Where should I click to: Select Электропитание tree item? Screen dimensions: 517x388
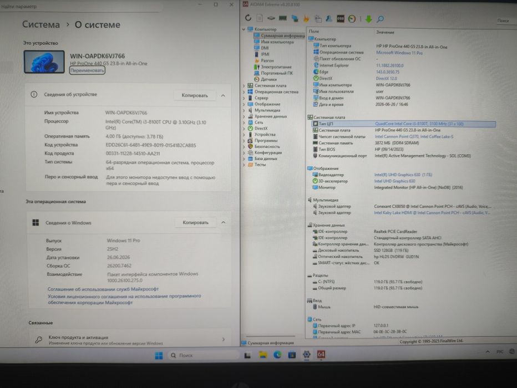(273, 67)
